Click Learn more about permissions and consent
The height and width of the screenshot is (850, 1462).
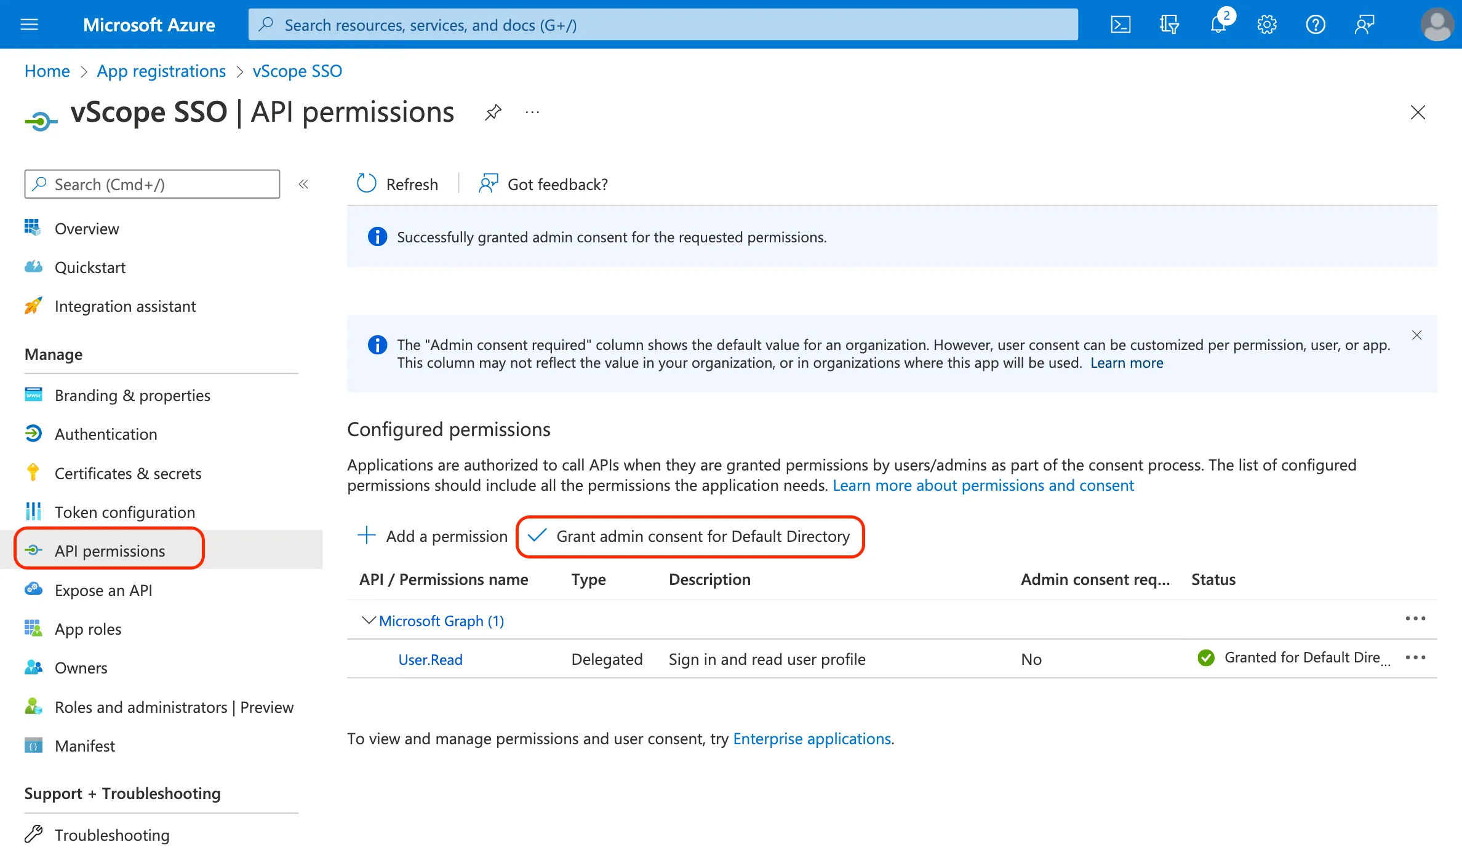coord(983,485)
